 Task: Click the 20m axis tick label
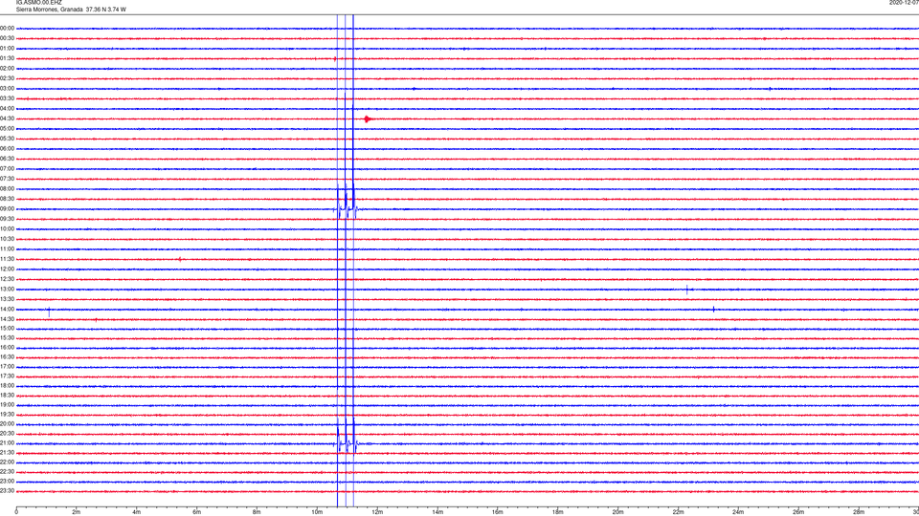(x=617, y=512)
